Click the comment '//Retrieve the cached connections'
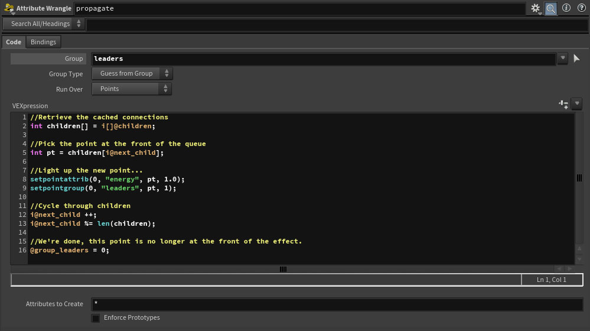 99,117
